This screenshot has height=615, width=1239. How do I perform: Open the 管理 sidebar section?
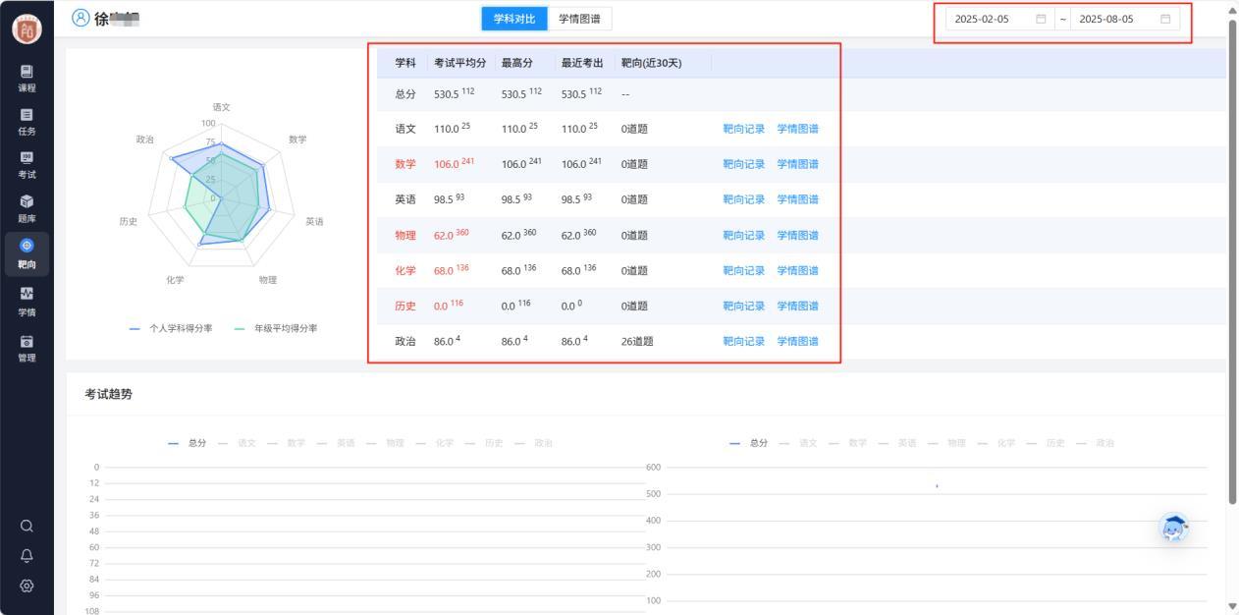(x=27, y=348)
